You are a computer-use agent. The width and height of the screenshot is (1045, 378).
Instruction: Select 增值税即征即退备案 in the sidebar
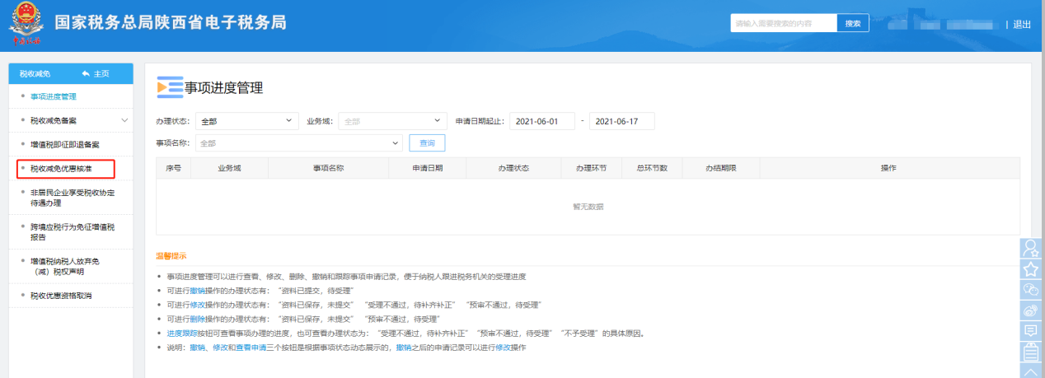(x=64, y=144)
